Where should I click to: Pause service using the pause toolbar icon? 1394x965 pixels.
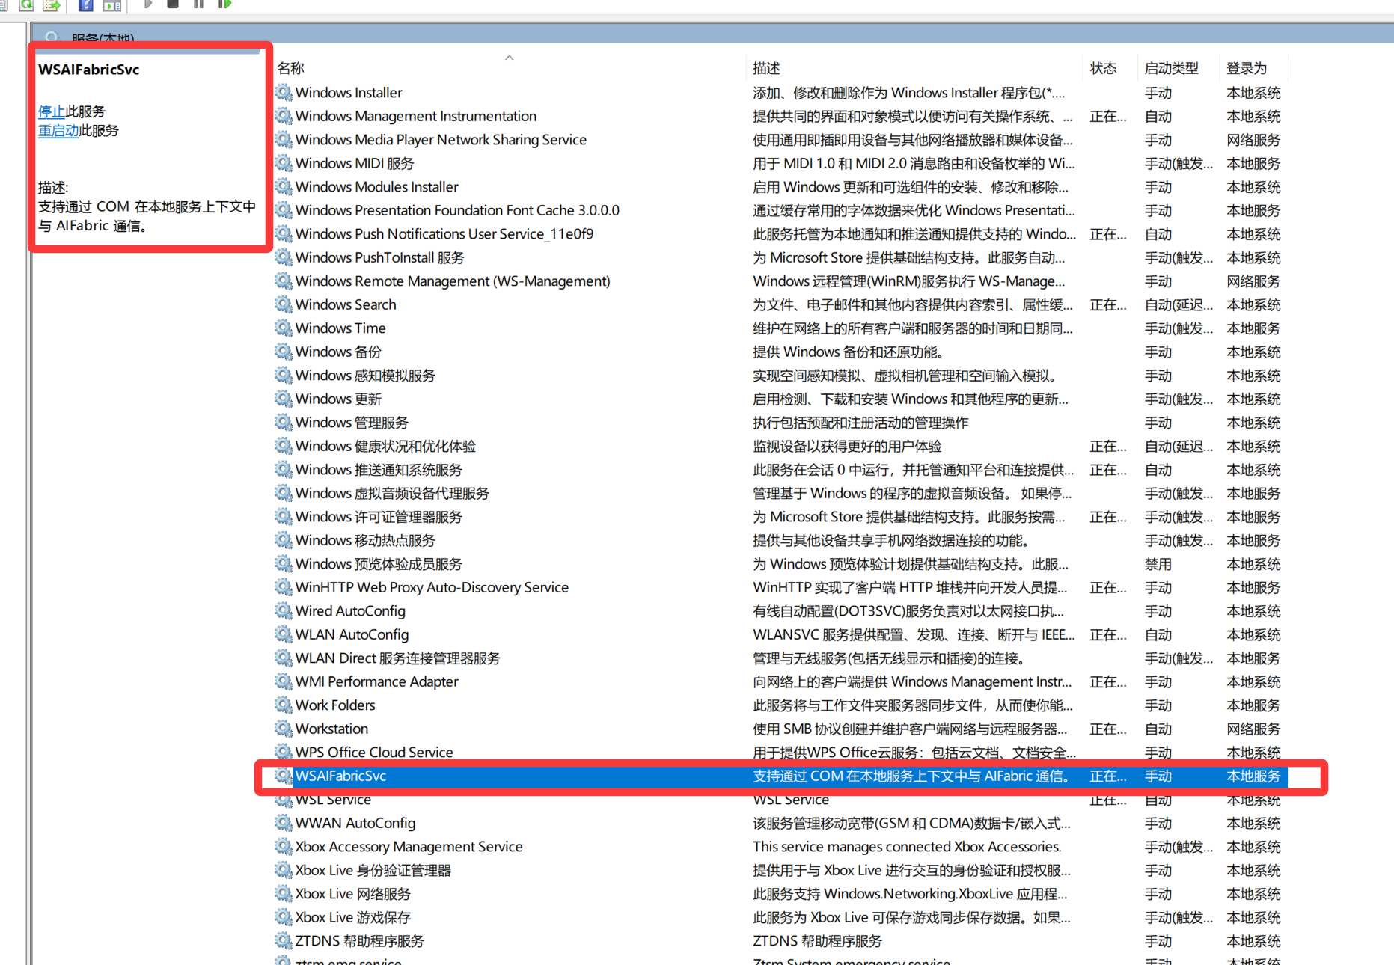pos(198,4)
